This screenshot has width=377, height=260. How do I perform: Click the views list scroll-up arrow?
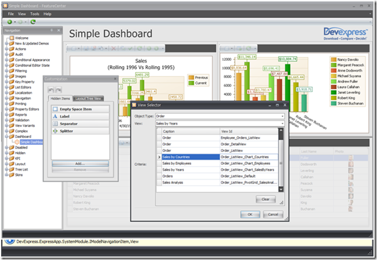coord(281,130)
